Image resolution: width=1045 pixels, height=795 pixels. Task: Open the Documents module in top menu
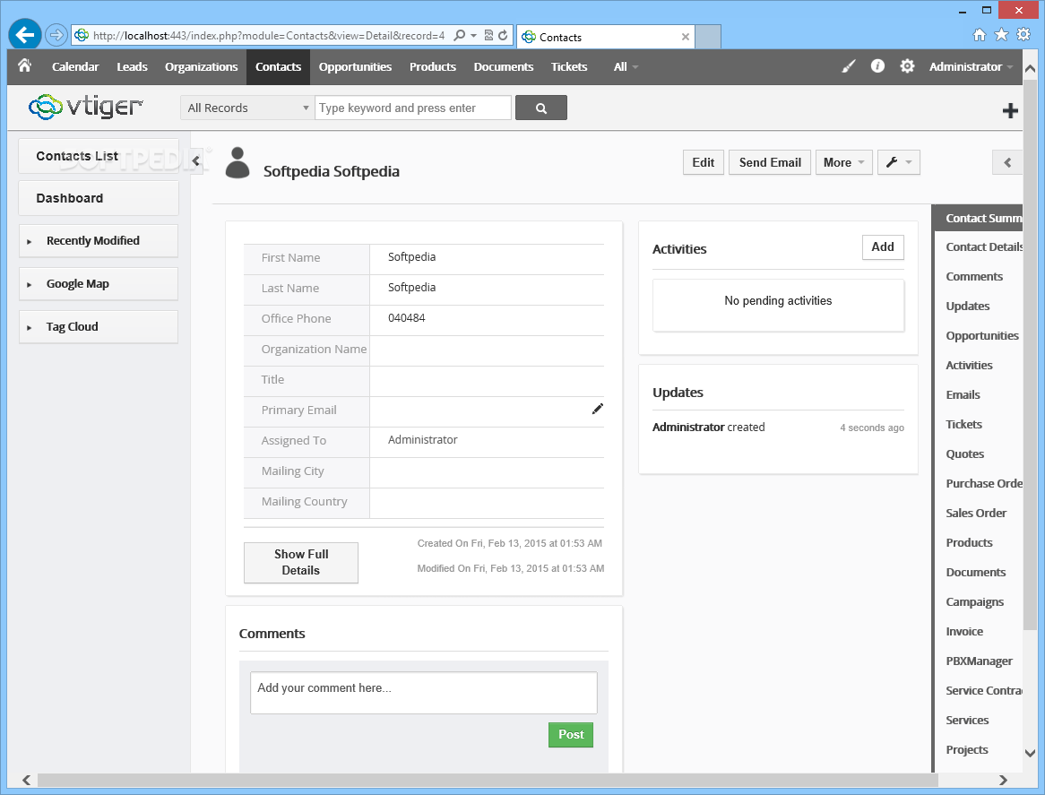pyautogui.click(x=504, y=66)
